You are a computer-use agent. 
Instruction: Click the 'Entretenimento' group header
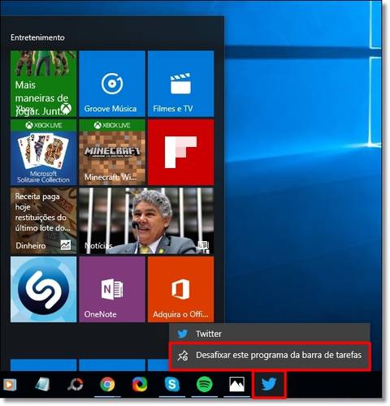pyautogui.click(x=37, y=37)
